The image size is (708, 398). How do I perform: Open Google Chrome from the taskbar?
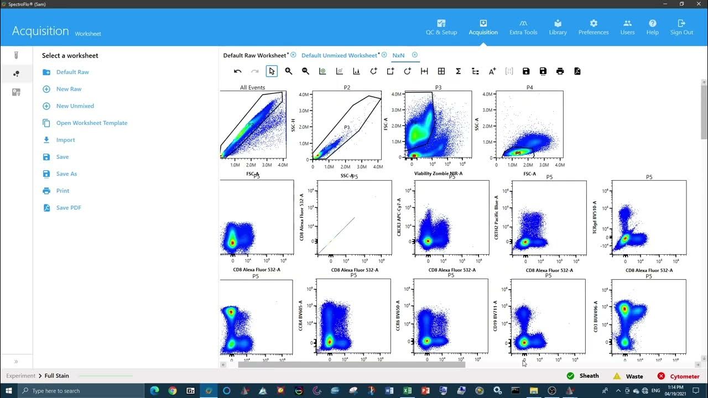coord(173,391)
